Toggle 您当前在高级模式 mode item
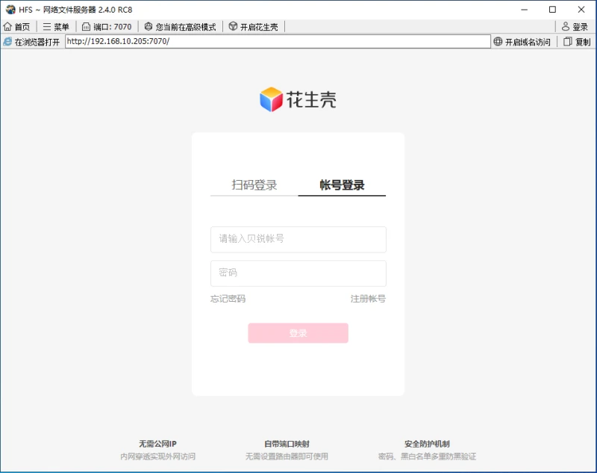Image resolution: width=597 pixels, height=473 pixels. point(180,27)
